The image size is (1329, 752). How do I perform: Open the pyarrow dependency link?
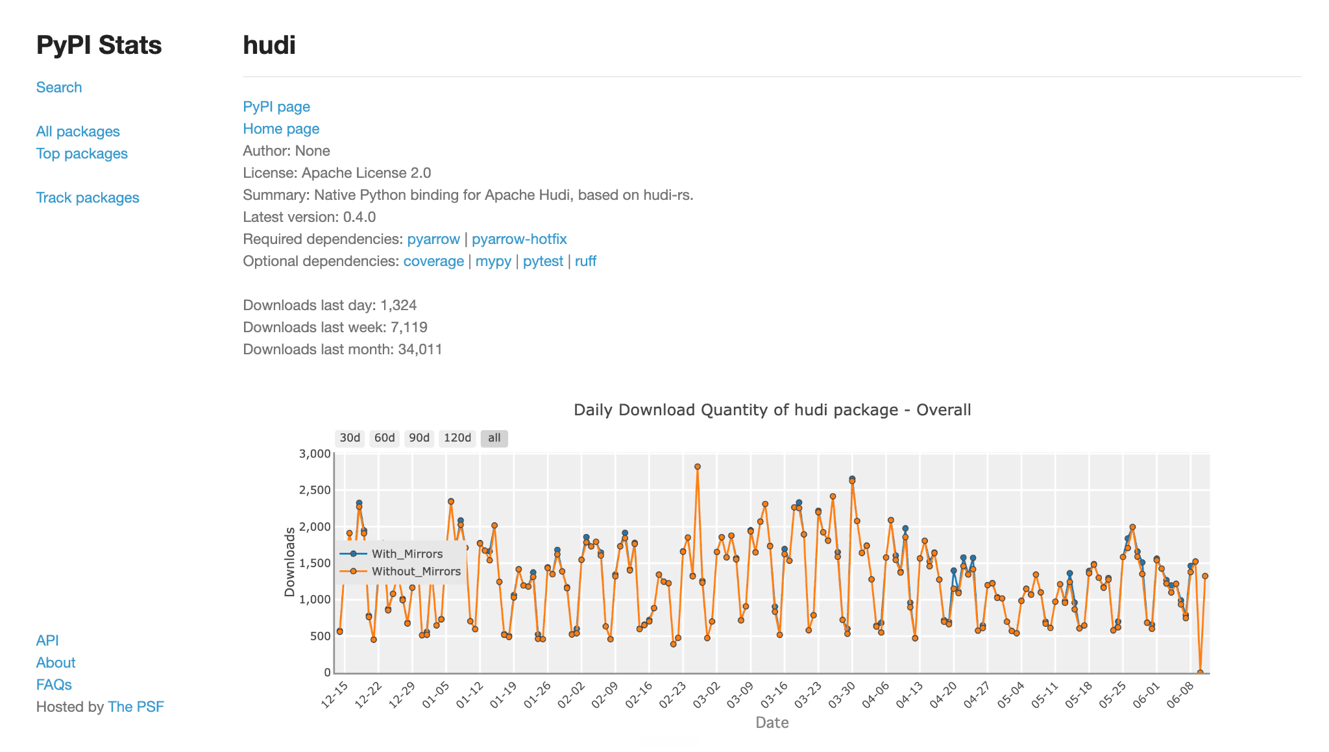(x=433, y=239)
